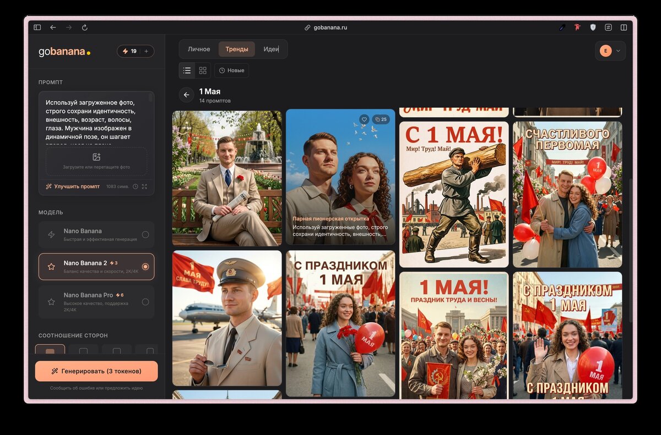Expand the prompt field to fullscreen
The height and width of the screenshot is (435, 661).
point(144,186)
